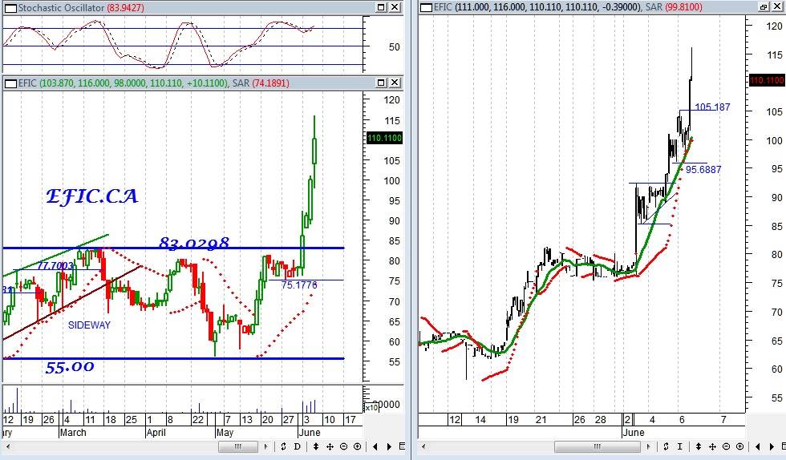The height and width of the screenshot is (460, 786).
Task: Zoom in on the left daily chart
Action: pos(355,446)
